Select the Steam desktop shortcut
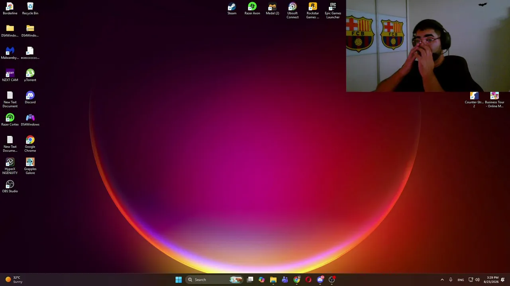The image size is (510, 286). 232,9
